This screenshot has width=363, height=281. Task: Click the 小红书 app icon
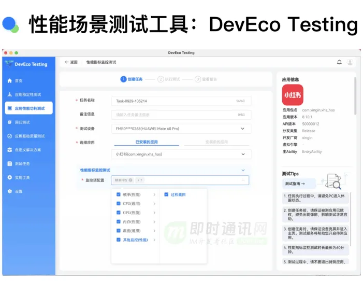(x=293, y=95)
